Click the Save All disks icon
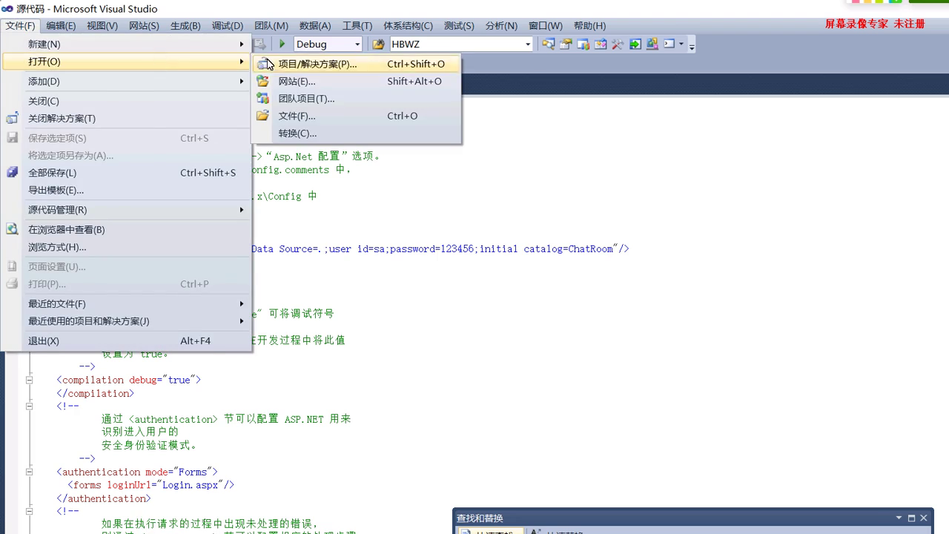The image size is (949, 534). [12, 173]
